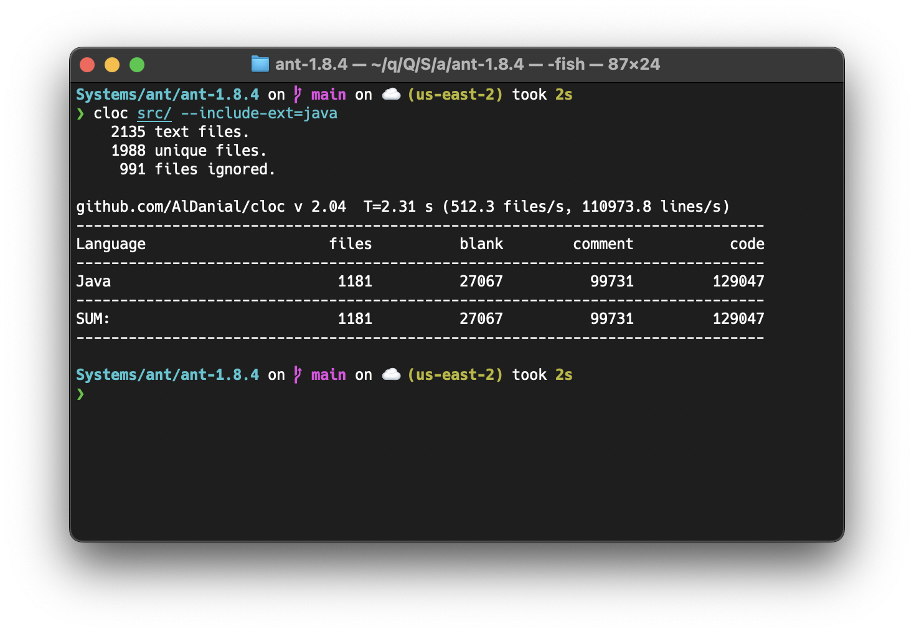Click github.com/AlDanial/cloc URL text
This screenshot has height=634, width=914.
[x=181, y=207]
